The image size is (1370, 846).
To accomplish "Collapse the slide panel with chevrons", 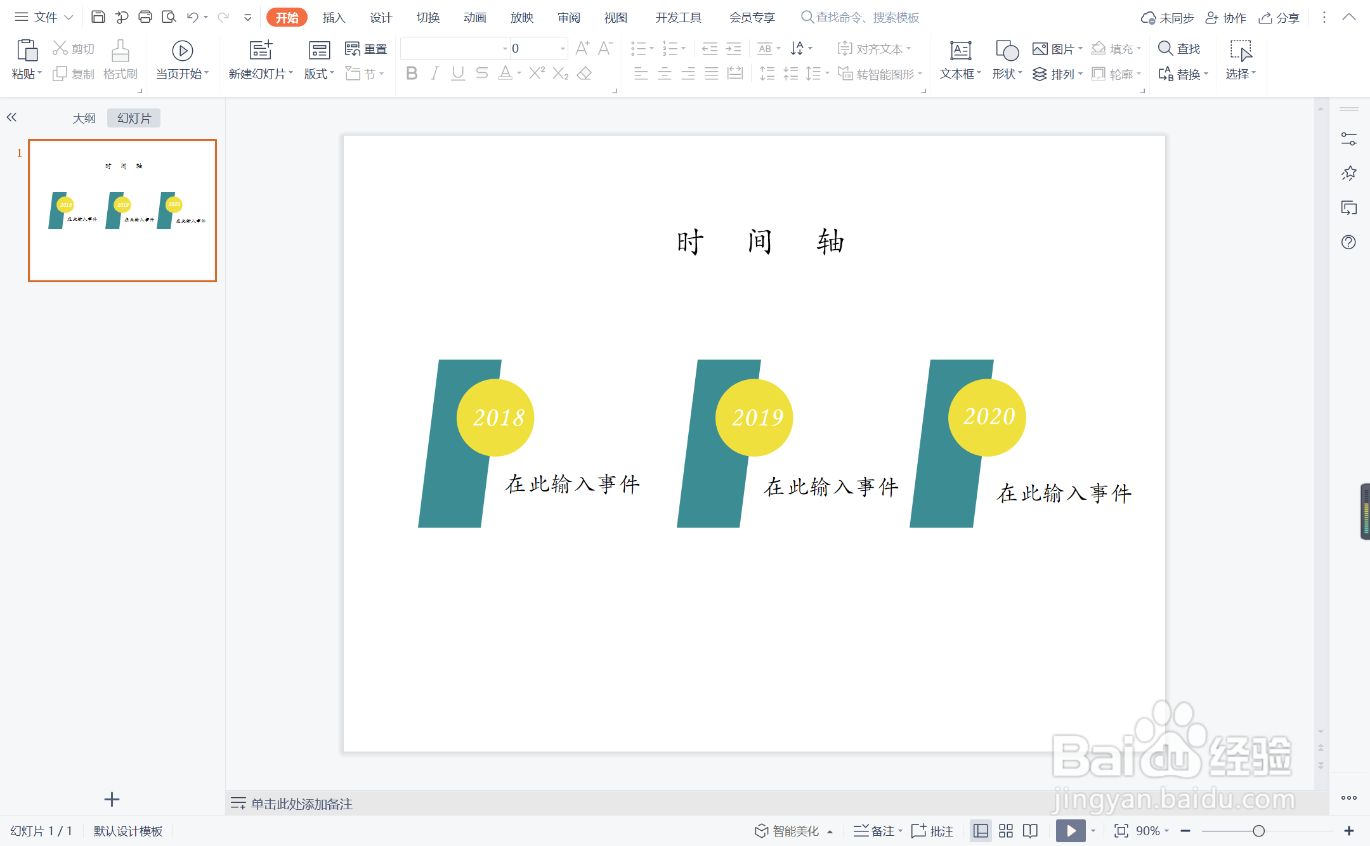I will (x=12, y=117).
